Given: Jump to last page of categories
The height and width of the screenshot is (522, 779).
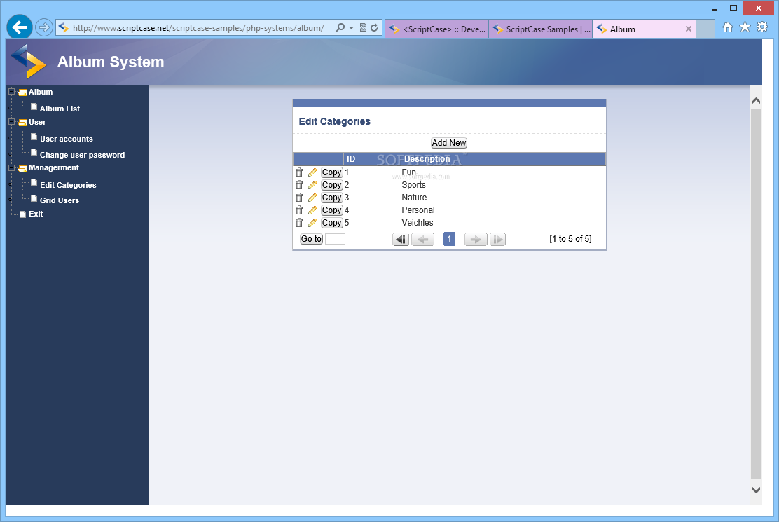Looking at the screenshot, I should point(497,240).
